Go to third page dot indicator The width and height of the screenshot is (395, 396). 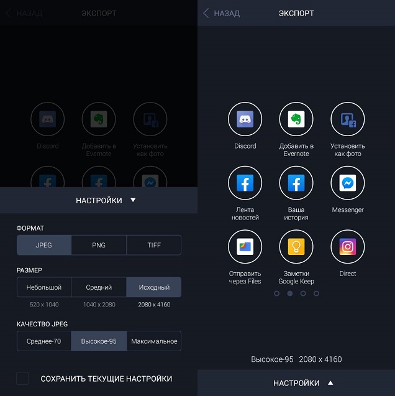(x=303, y=293)
